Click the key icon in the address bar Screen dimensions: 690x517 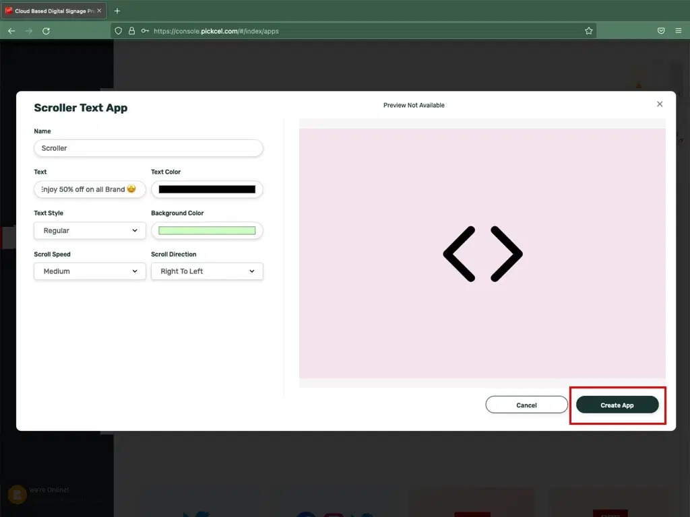tap(144, 30)
